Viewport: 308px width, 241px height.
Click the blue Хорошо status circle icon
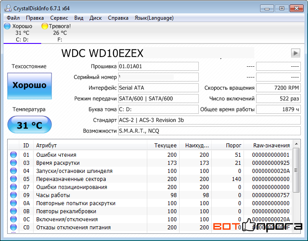tap(7, 26)
